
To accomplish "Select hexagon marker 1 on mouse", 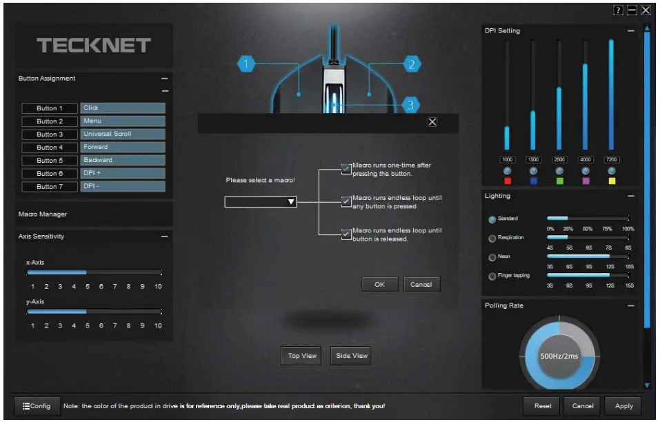I will pos(246,64).
